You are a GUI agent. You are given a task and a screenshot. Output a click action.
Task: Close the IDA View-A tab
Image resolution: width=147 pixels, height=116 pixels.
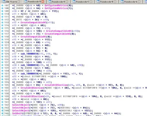click(19, 2)
